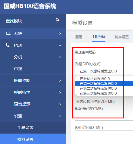
Task: Switch to the 铃声设置 tab
Action: click(x=122, y=37)
